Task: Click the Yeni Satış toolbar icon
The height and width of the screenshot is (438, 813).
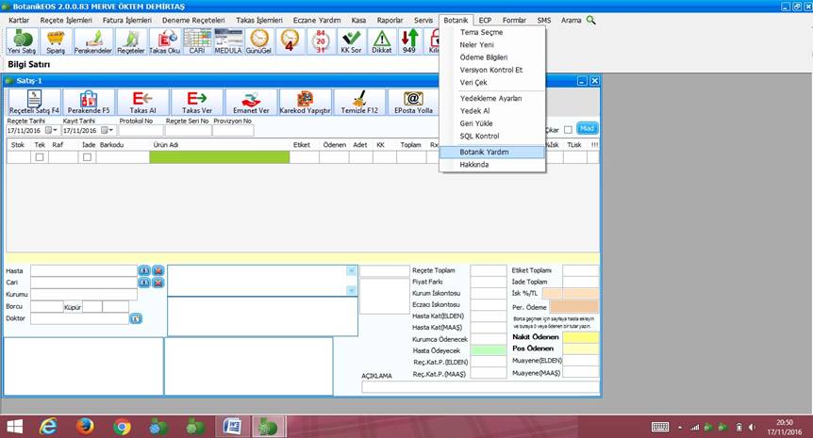Action: 20,41
